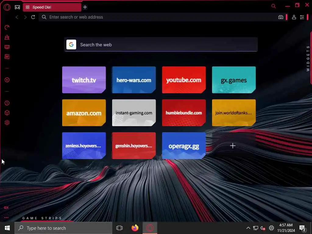The width and height of the screenshot is (312, 234).
Task: Open the operagx.gg tile
Action: click(x=184, y=146)
